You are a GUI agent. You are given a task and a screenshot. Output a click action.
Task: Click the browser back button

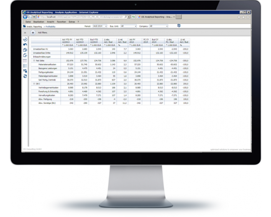[x=25, y=17]
